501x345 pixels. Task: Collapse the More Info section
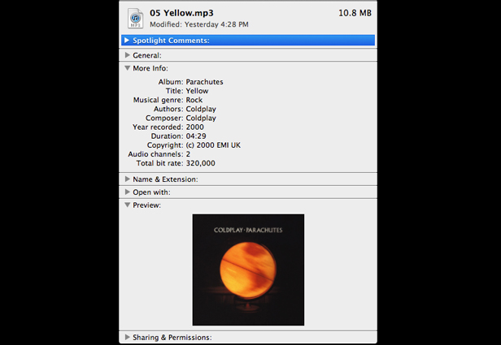[127, 68]
